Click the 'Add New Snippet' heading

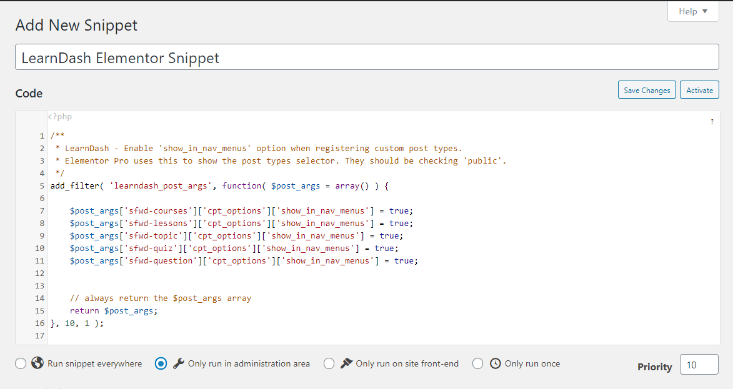coord(77,25)
